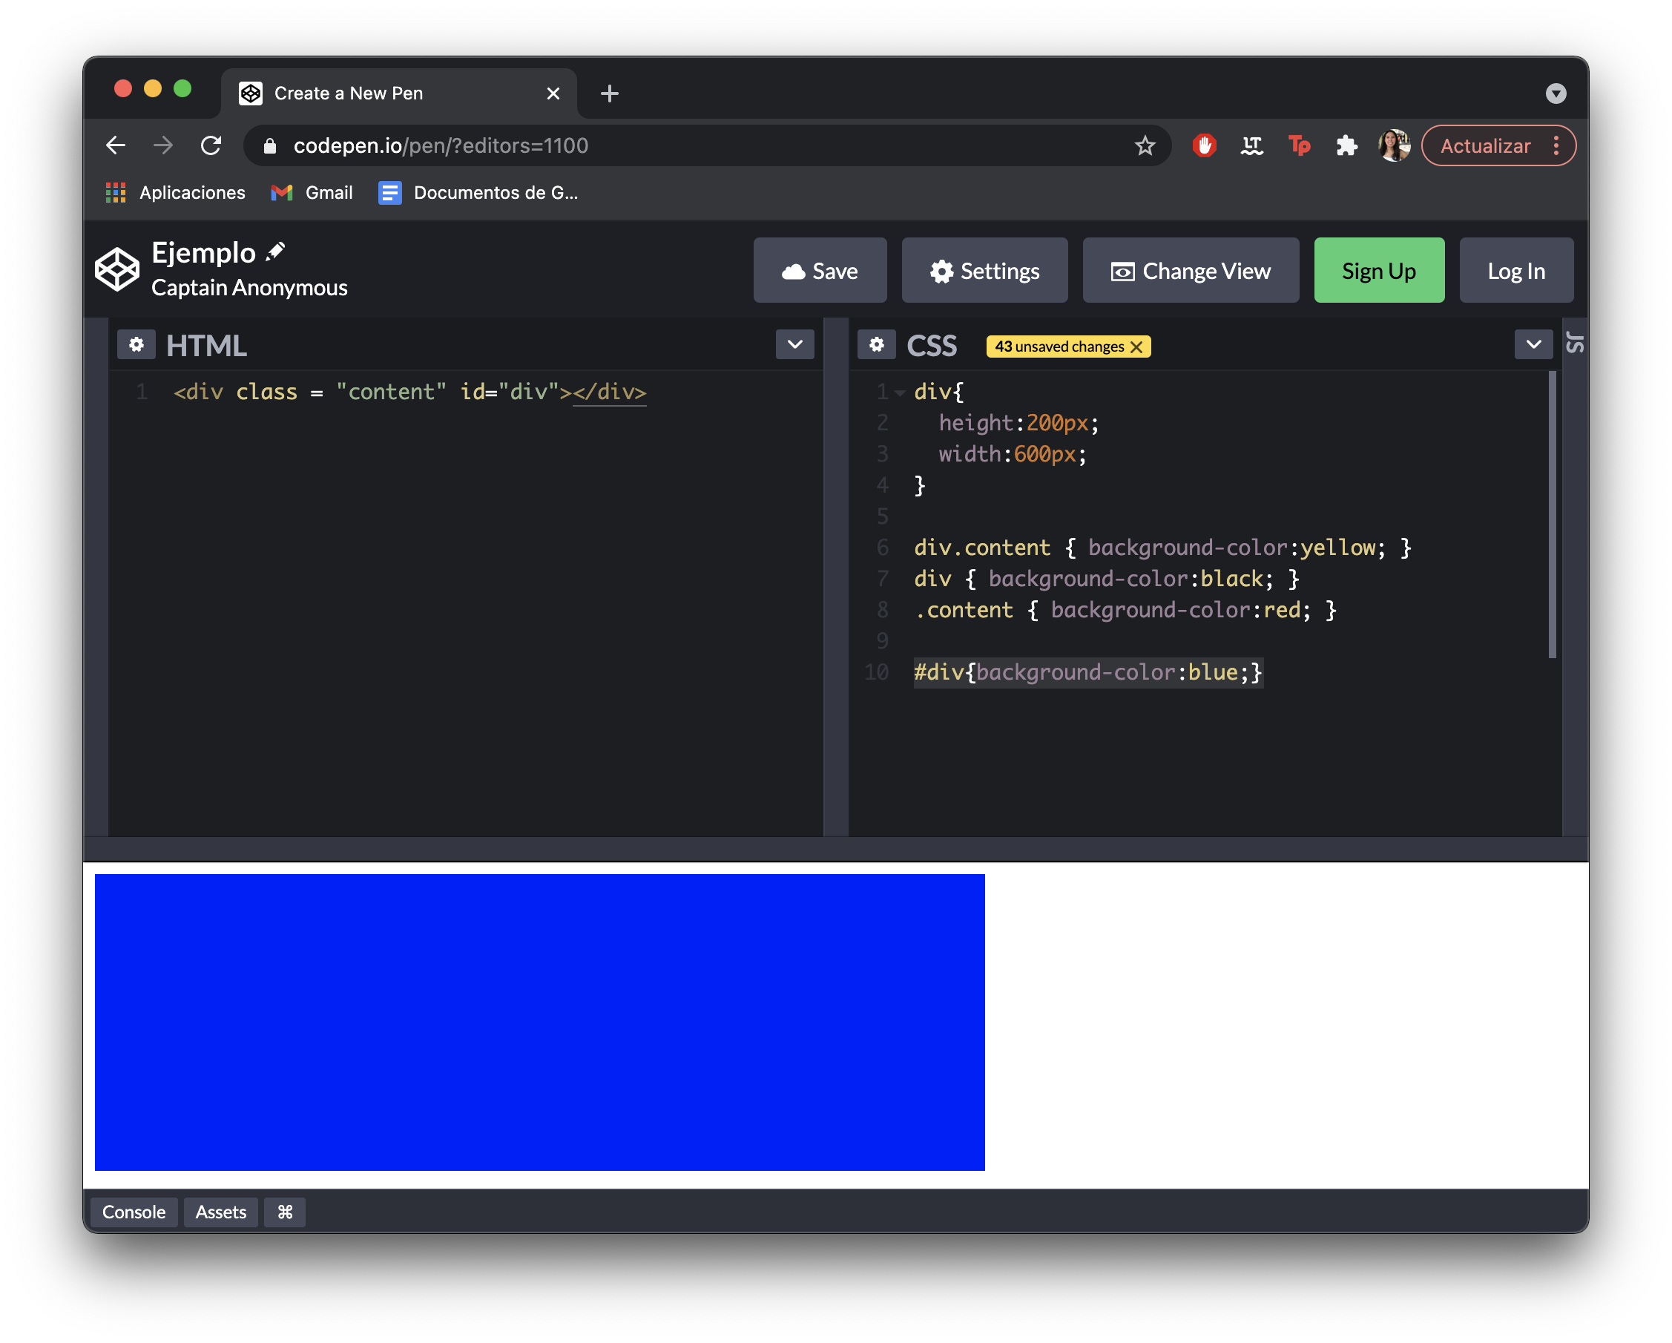1672x1343 pixels.
Task: Open Aplicaciones bookmark
Action: 175,192
